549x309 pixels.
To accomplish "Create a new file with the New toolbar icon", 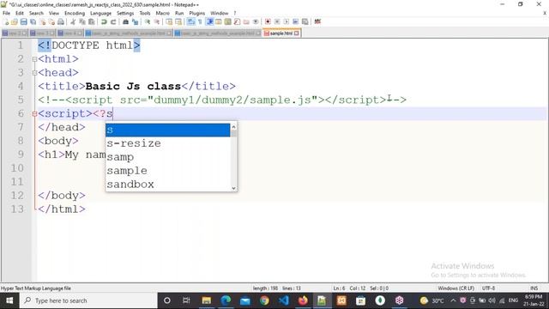I will coord(6,21).
